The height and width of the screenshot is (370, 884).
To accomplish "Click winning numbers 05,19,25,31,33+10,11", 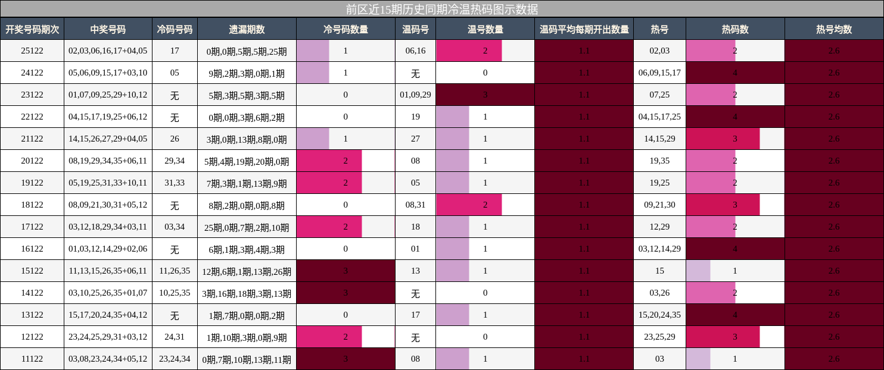I will (108, 183).
